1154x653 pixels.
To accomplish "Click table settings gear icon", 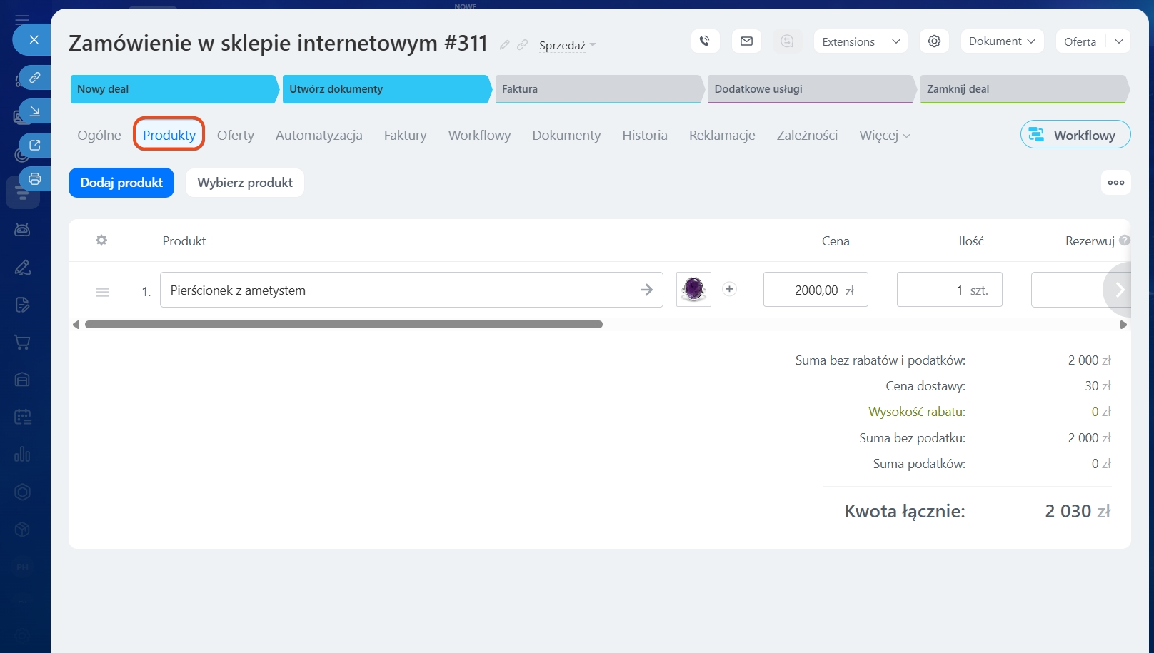I will (x=101, y=241).
